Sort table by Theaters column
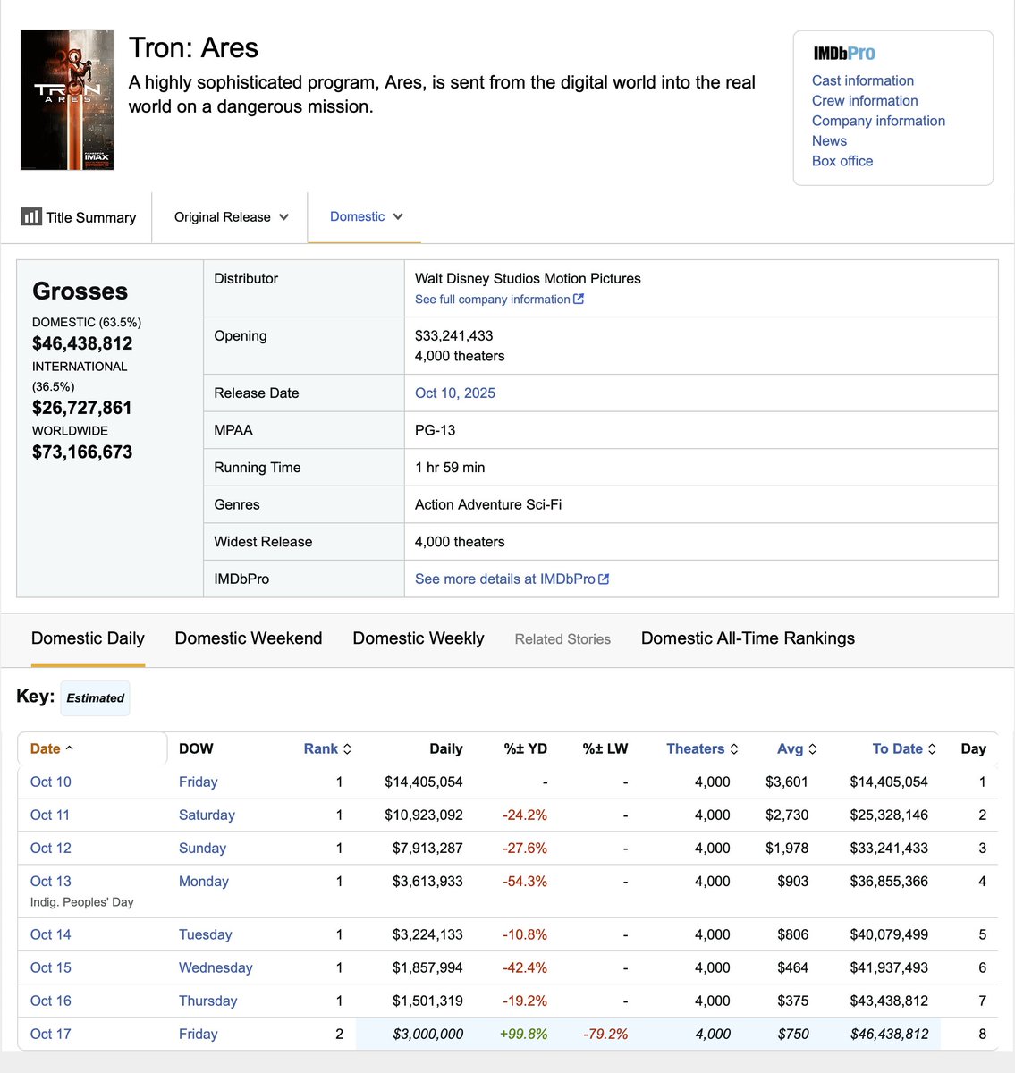Image resolution: width=1015 pixels, height=1073 pixels. pos(702,748)
